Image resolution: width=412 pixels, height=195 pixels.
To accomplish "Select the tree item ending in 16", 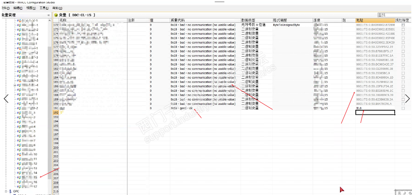I will (29, 182).
